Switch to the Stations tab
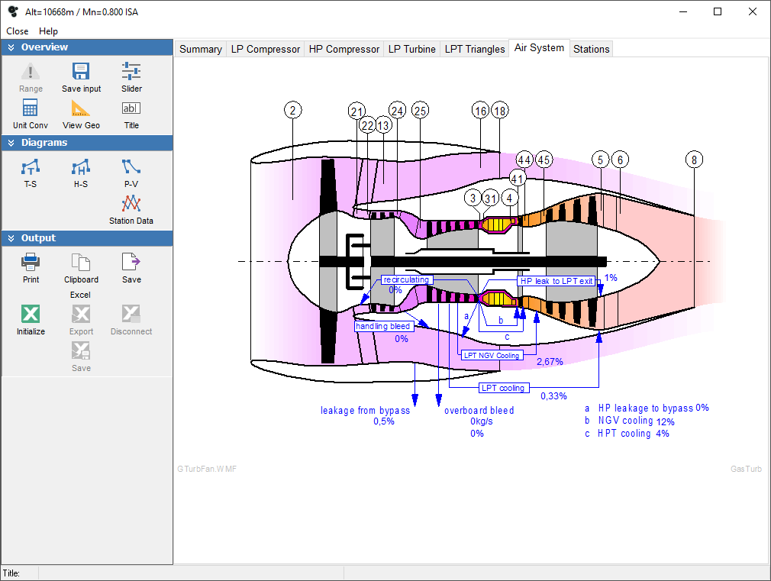The image size is (771, 581). [x=591, y=48]
